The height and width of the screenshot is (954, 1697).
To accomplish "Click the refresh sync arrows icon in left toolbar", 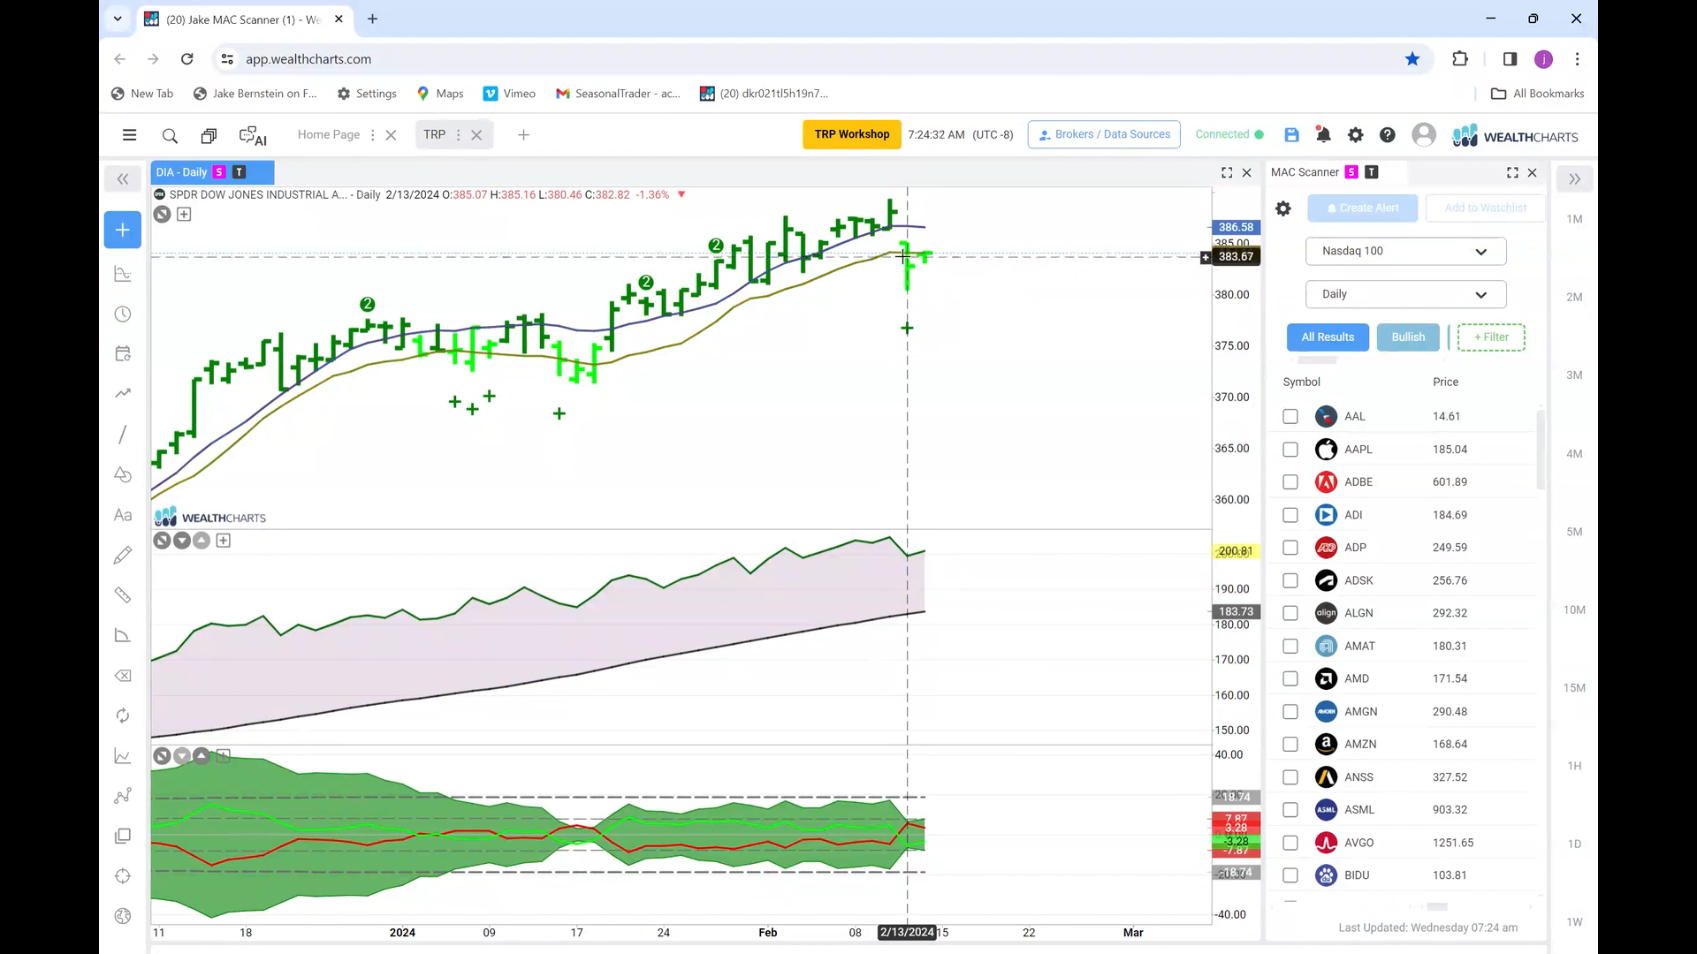I will coord(123,715).
